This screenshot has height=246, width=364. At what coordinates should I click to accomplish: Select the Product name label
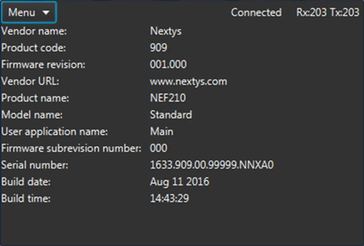point(35,98)
